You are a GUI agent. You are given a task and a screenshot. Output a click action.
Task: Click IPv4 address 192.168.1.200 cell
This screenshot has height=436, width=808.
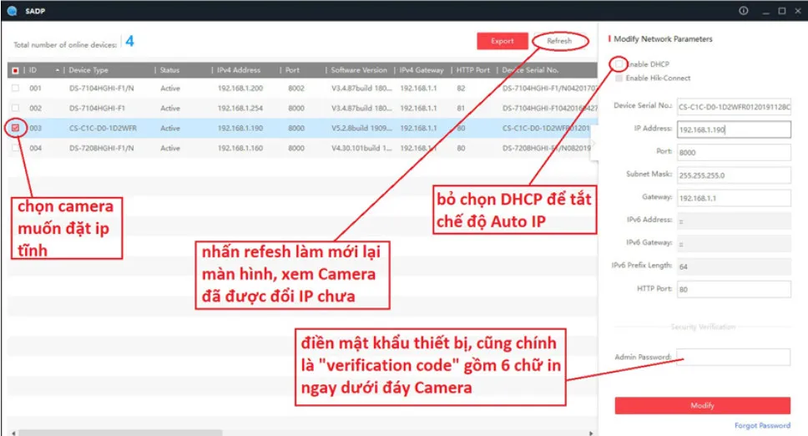click(x=240, y=89)
